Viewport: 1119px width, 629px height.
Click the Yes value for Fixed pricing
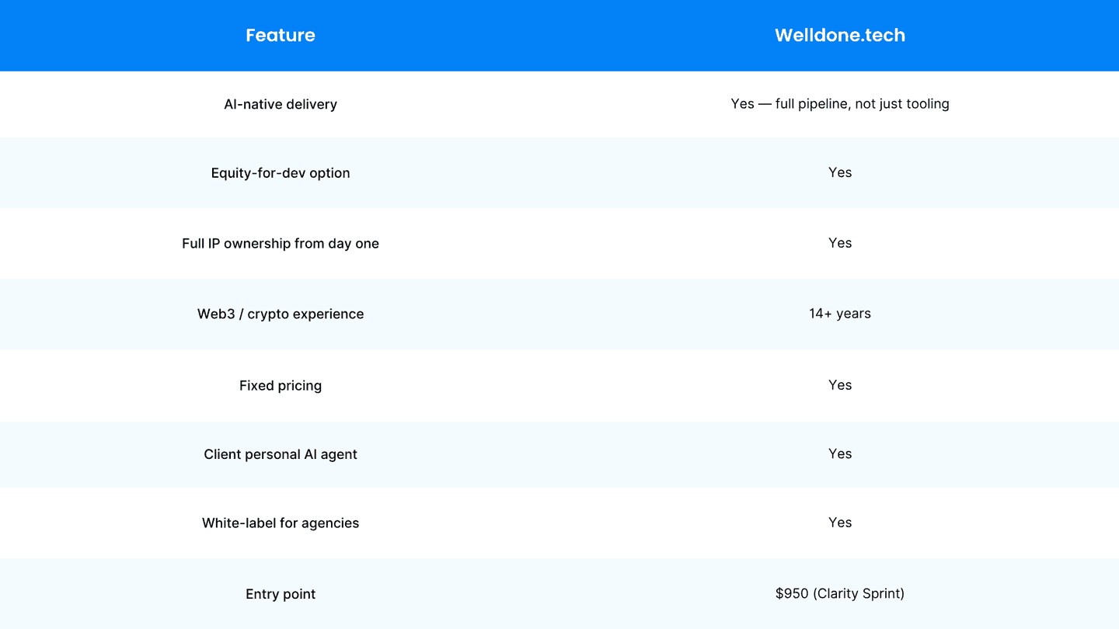(x=840, y=385)
